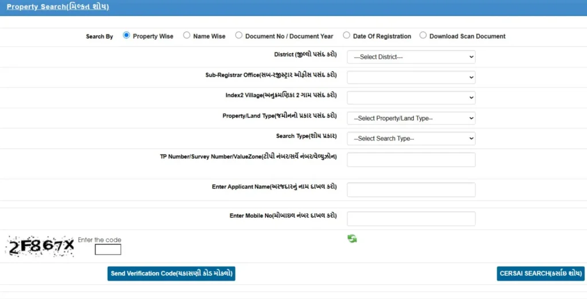This screenshot has width=587, height=299.
Task: Expand the Select Property/Land Type dropdown
Action: pyautogui.click(x=411, y=118)
